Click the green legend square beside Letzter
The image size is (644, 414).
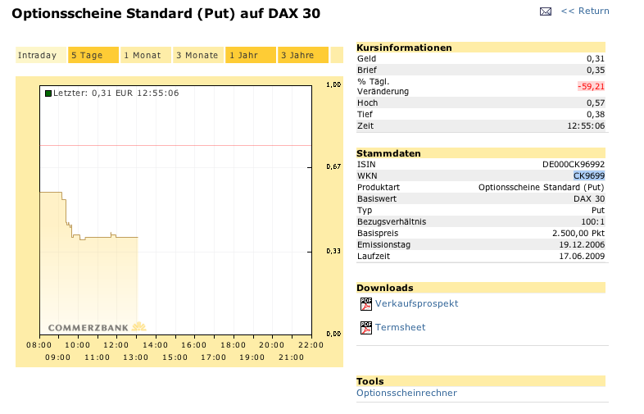pos(48,93)
